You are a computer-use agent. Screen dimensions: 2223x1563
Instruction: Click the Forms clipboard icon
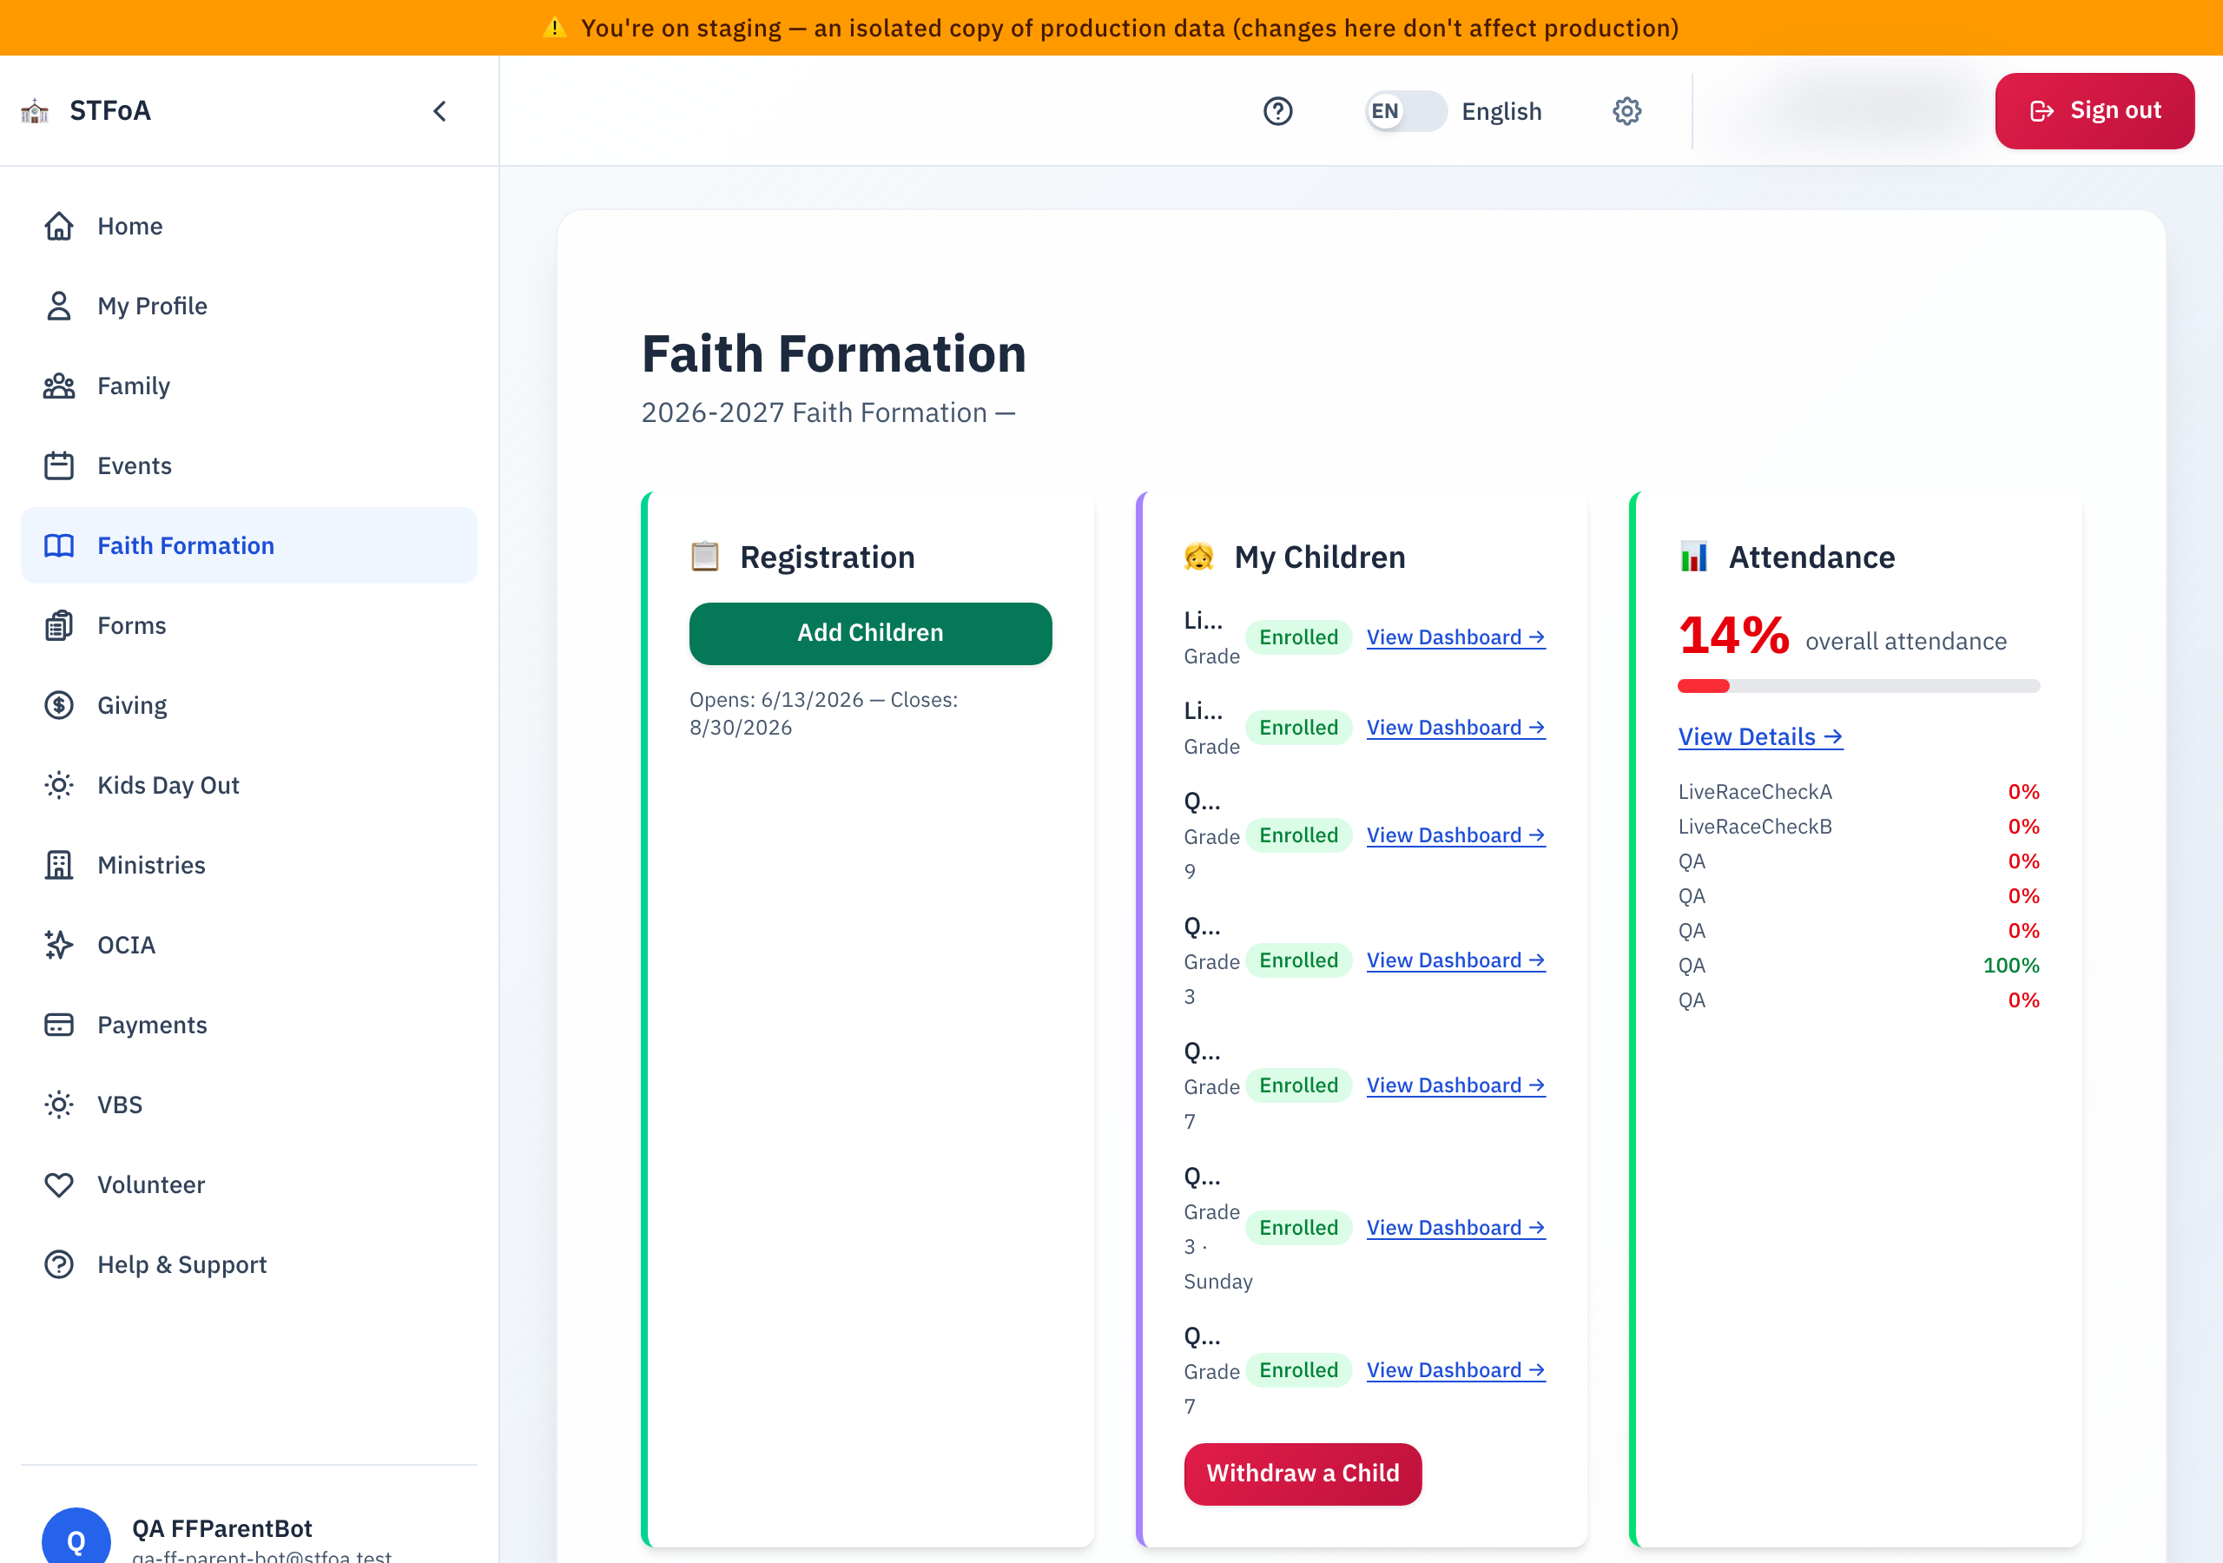(x=59, y=625)
